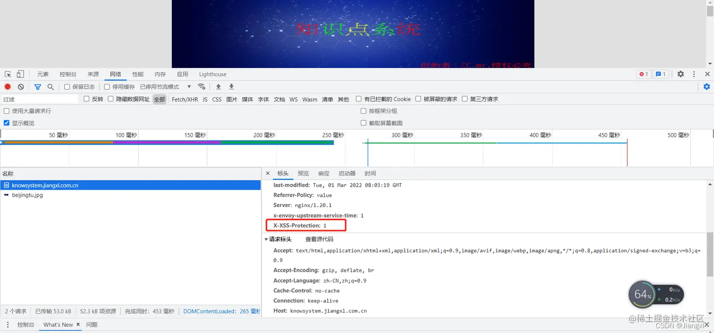Screen dimensions: 714x333
Task: Open drawer kebab menu at bottom left
Action: 8,325
